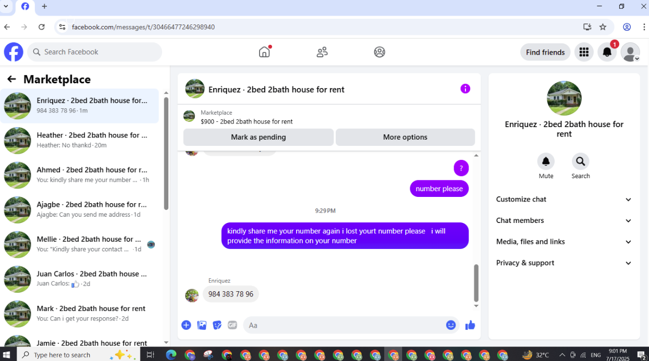Open more actions plus icon

(186, 325)
